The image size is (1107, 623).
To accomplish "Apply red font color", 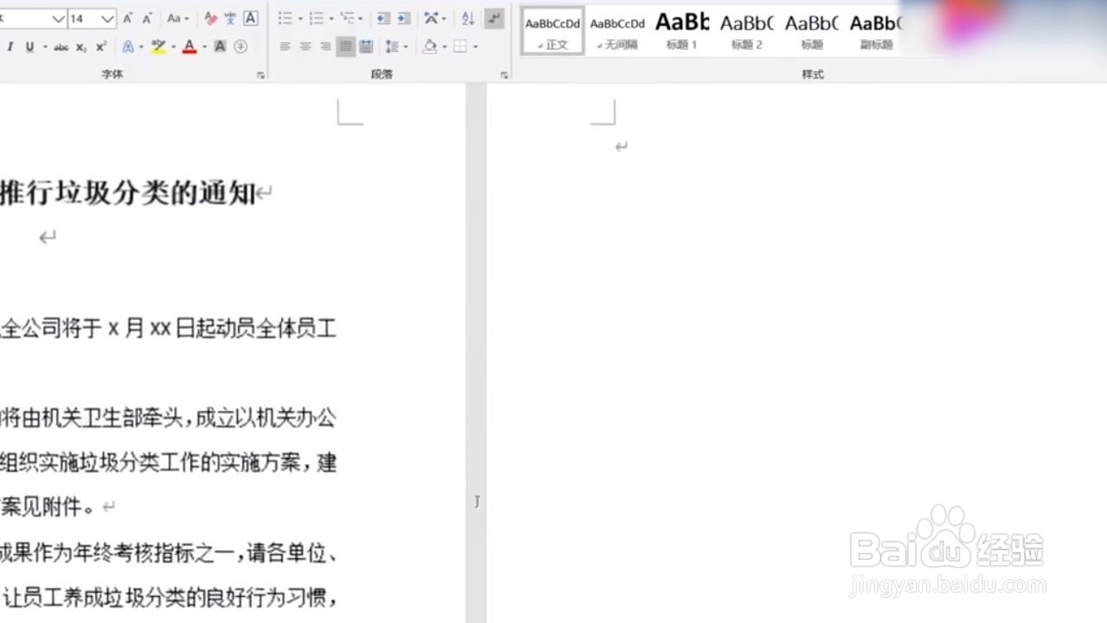I will 189,47.
